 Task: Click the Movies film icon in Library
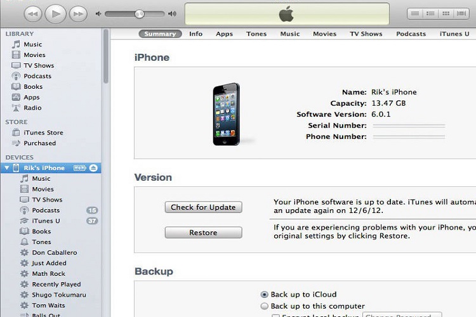[16, 55]
